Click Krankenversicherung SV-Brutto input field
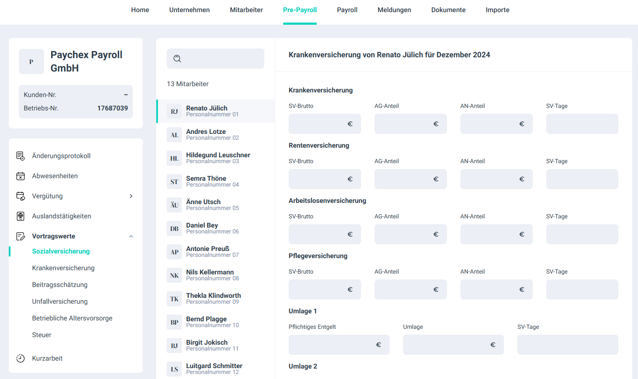The height and width of the screenshot is (379, 638). [x=318, y=124]
